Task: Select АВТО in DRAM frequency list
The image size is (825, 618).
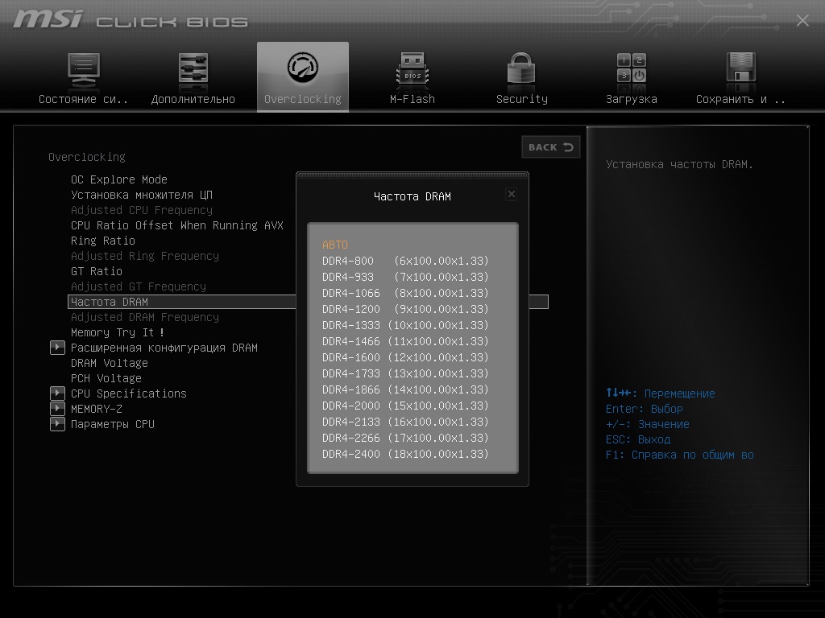Action: [335, 245]
